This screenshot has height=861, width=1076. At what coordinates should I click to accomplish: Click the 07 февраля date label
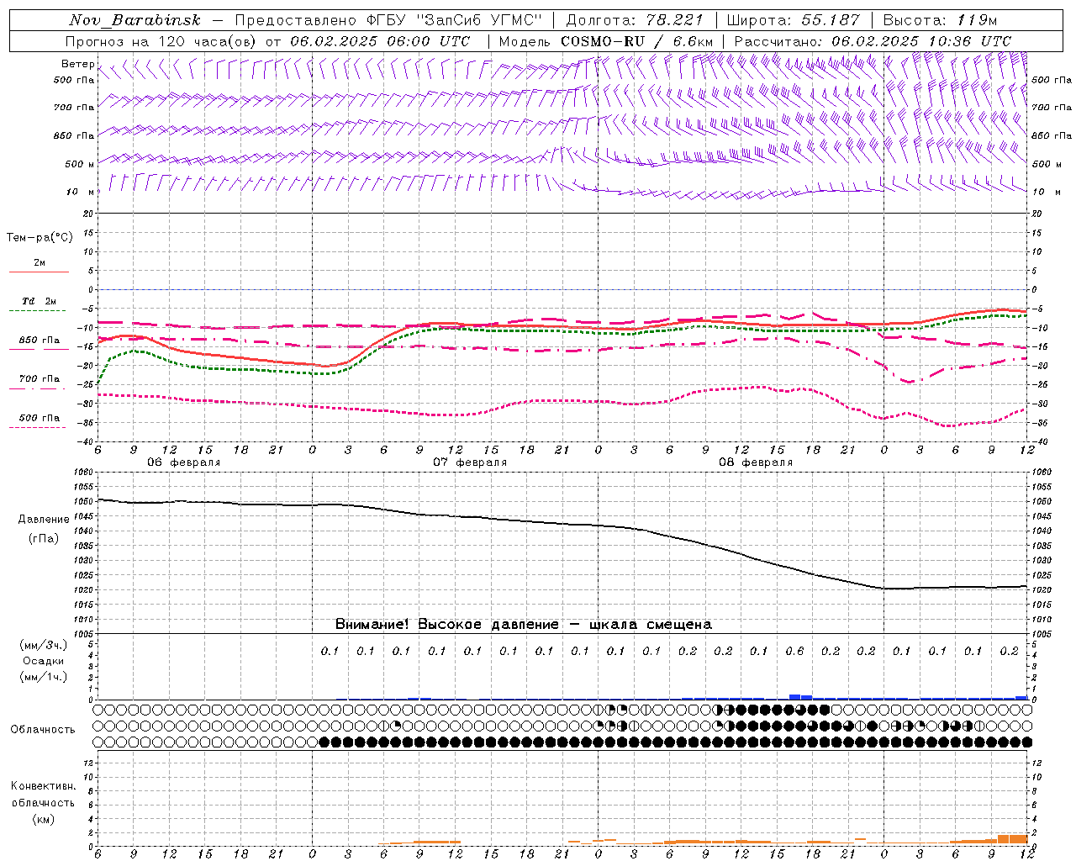[x=470, y=462]
